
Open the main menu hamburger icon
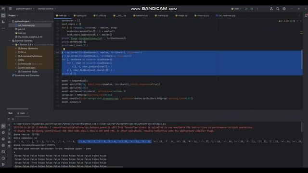click(x=10, y=9)
